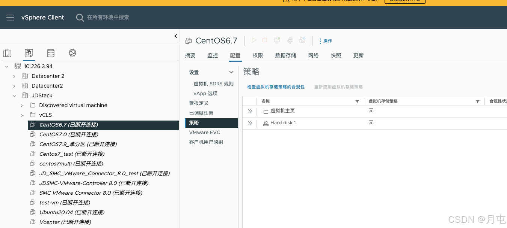Screen dimensions: 507x228
Task: Filter the 虚拟机存储策略 column
Action: click(478, 102)
